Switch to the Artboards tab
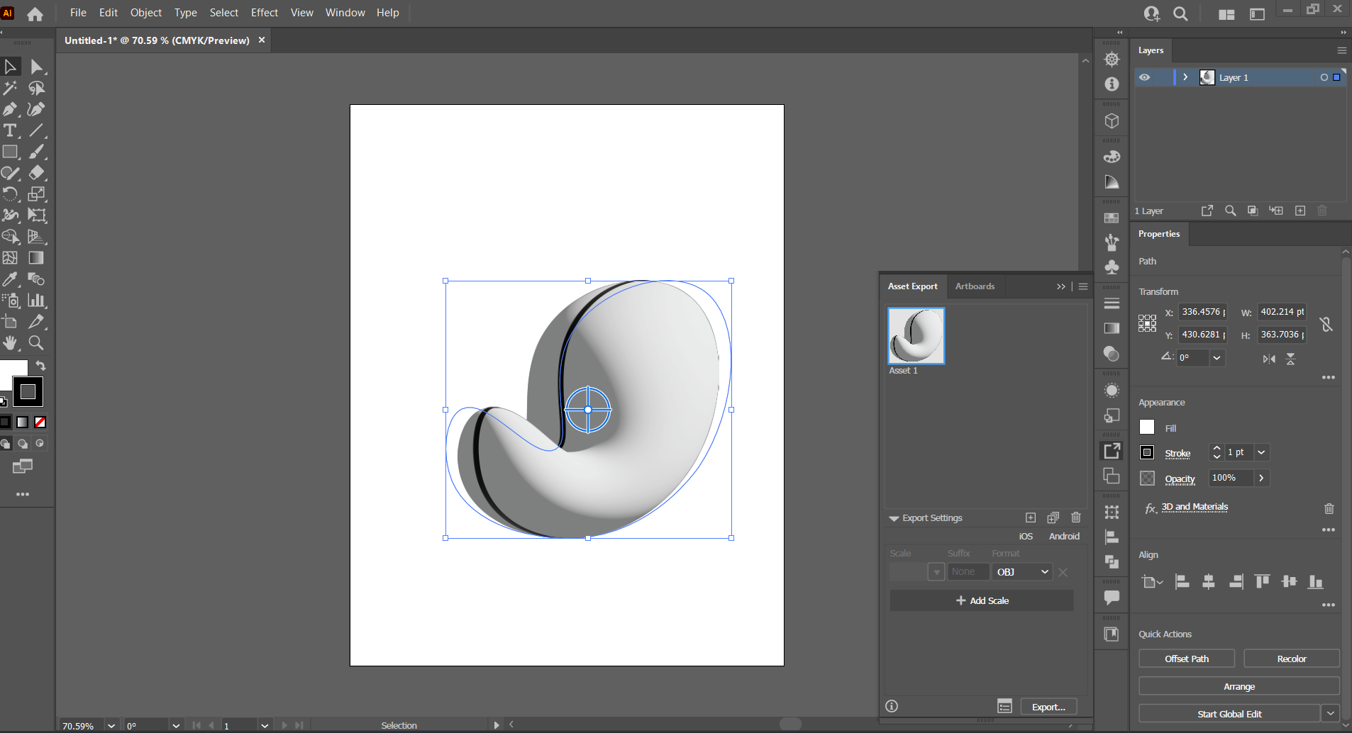 (974, 286)
